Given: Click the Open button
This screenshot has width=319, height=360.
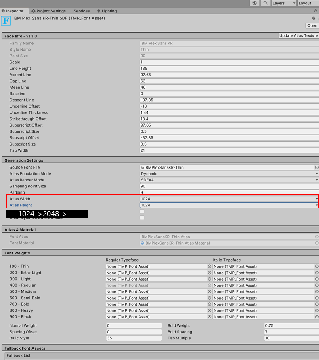Looking at the screenshot, I should click(312, 25).
